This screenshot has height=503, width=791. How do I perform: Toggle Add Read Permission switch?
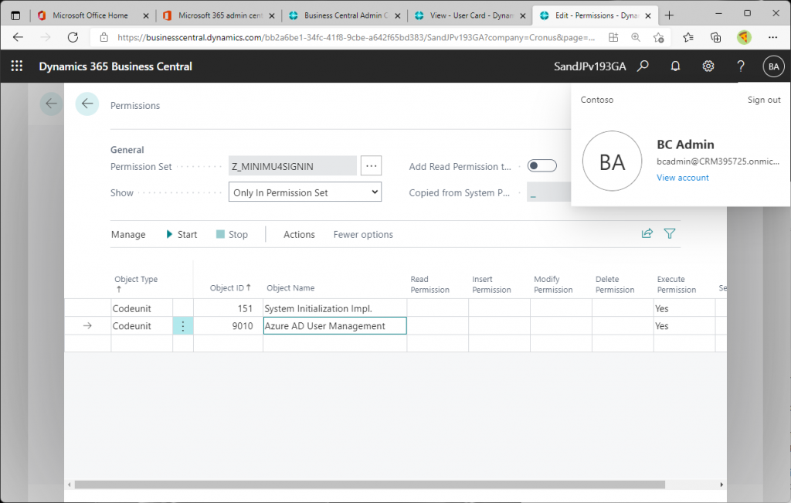coord(541,166)
